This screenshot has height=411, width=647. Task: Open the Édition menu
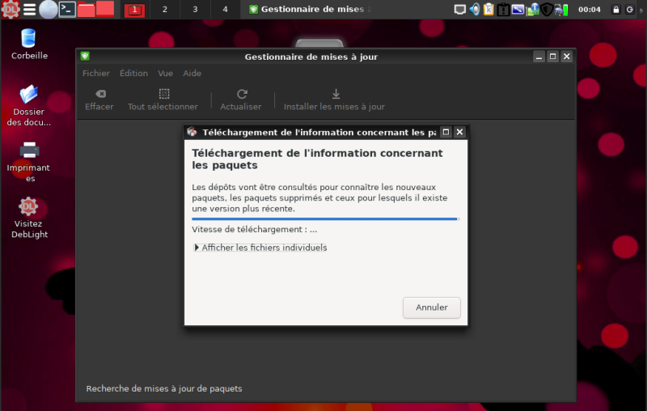pyautogui.click(x=133, y=74)
